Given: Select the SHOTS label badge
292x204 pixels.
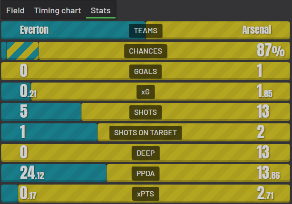Looking at the screenshot, I should point(146,112).
